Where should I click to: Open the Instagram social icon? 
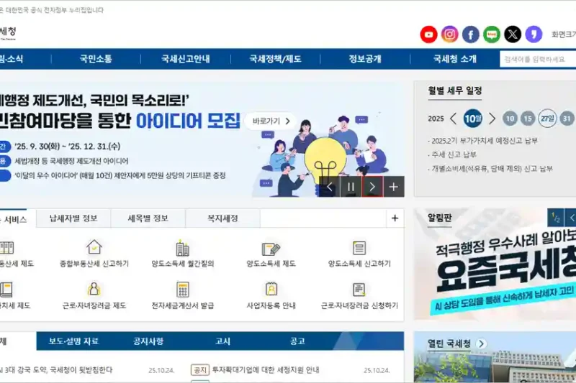[x=449, y=34]
